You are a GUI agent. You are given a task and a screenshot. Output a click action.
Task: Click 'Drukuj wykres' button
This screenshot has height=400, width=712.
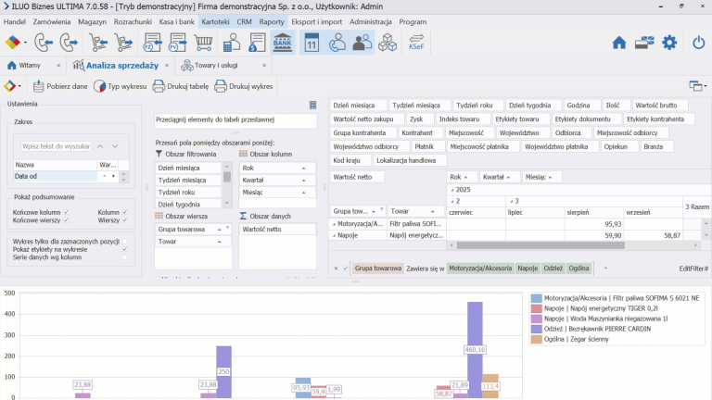pos(245,86)
